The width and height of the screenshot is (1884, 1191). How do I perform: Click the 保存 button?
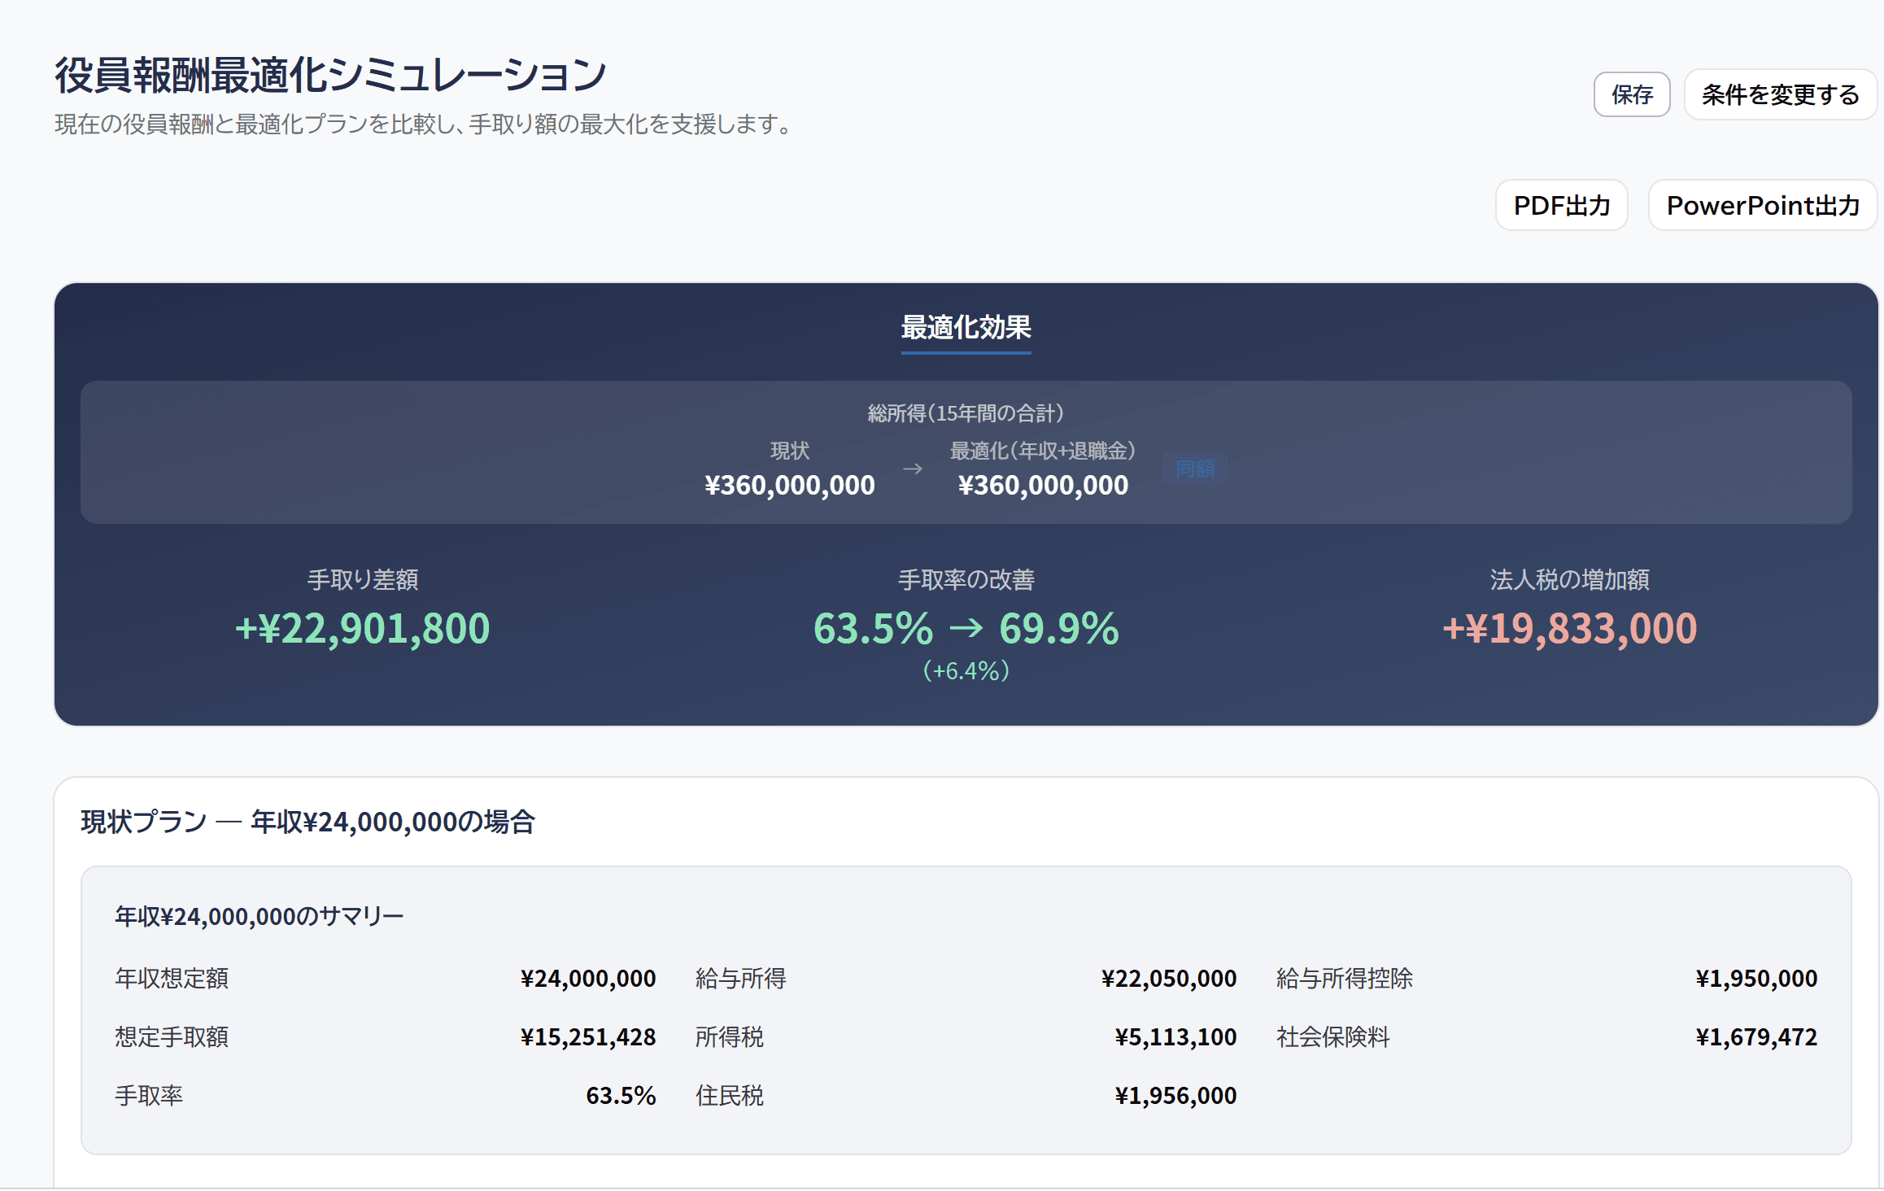[x=1631, y=95]
